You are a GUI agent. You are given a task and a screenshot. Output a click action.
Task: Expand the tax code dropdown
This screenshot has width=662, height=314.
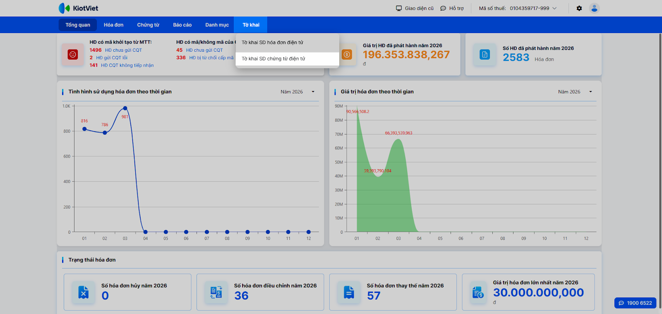coord(554,8)
